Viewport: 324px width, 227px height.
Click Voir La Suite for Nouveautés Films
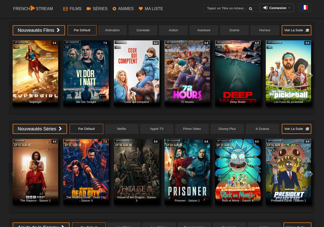tap(296, 30)
